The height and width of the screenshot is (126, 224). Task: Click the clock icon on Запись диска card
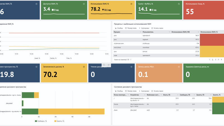tap(179, 67)
